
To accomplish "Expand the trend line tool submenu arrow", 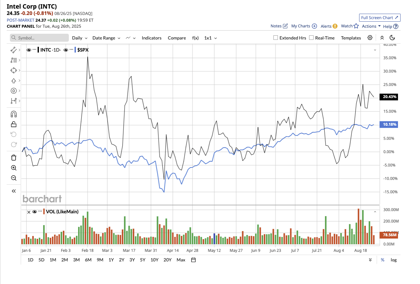I will 19,50.
